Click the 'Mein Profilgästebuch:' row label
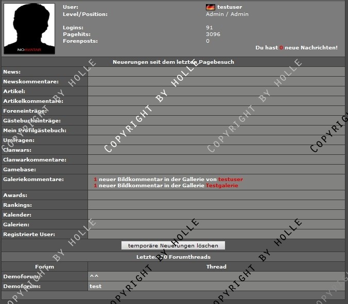This screenshot has width=348, height=304. click(x=35, y=130)
